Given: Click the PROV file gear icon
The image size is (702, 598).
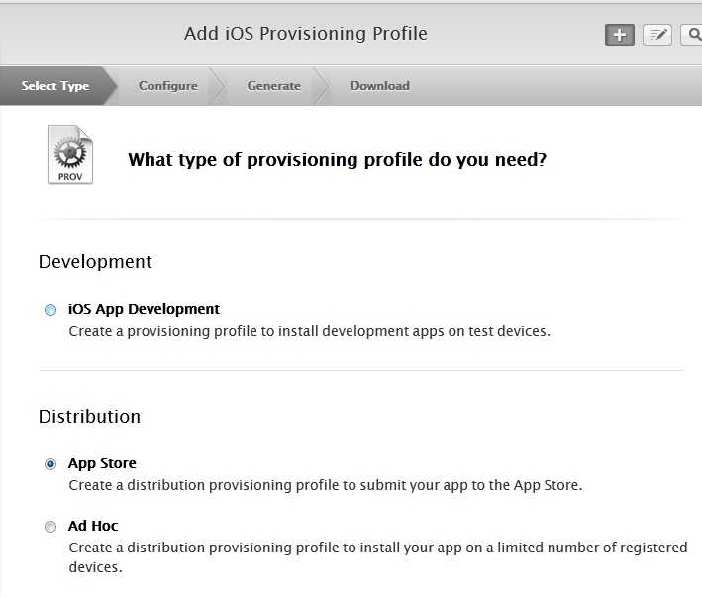Looking at the screenshot, I should (x=70, y=154).
